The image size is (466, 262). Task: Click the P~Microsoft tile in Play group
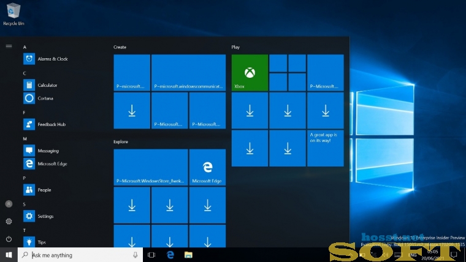[326, 73]
